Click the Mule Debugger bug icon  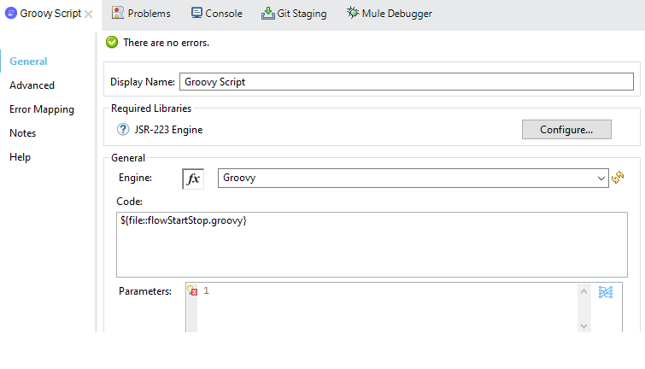click(x=353, y=13)
